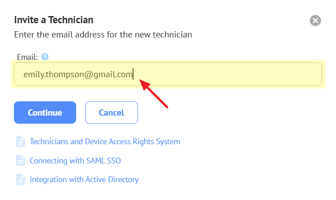Follow the Integration with Active Directory link

pyautogui.click(x=84, y=179)
